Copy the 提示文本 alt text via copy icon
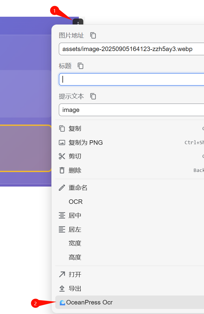204x314 pixels. pyautogui.click(x=93, y=96)
